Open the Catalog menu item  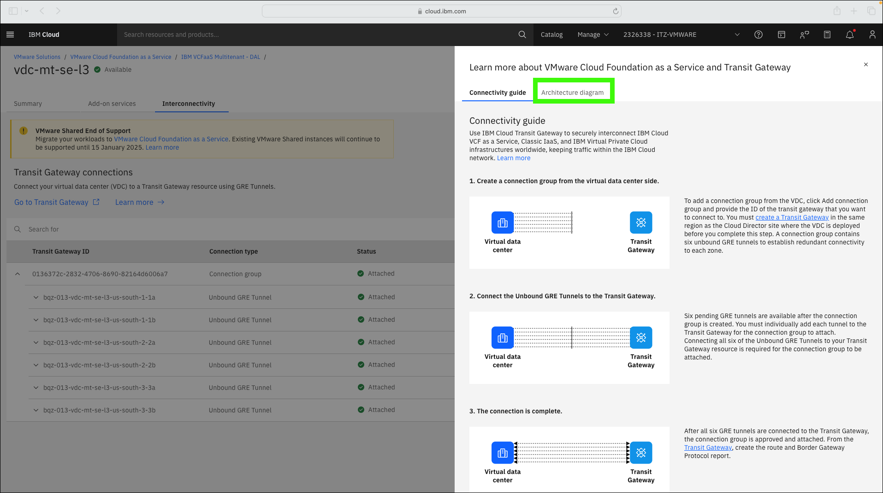(551, 35)
